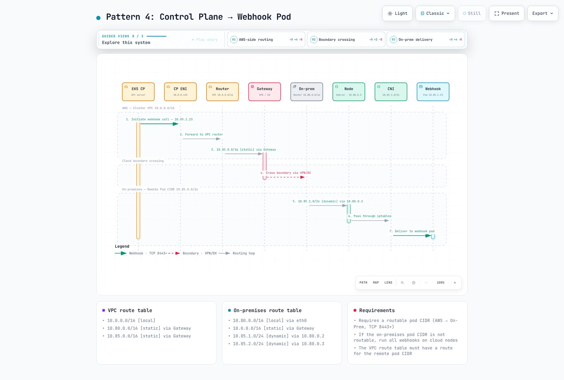
Task: Open the Classic style dropdown
Action: pos(435,13)
